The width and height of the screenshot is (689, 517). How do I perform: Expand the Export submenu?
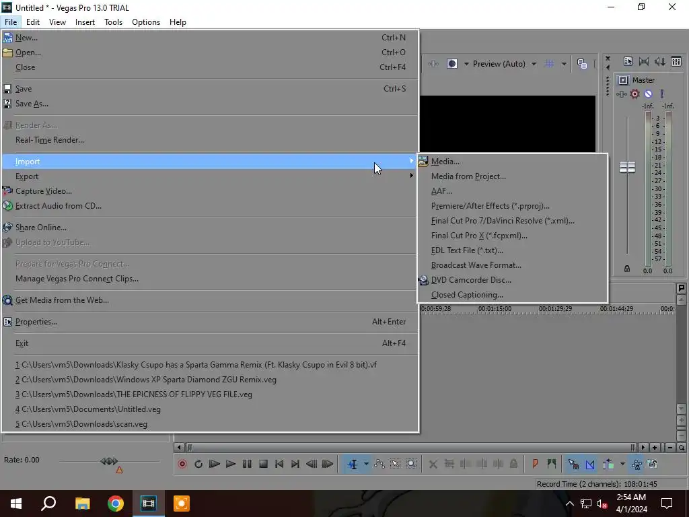coord(210,176)
